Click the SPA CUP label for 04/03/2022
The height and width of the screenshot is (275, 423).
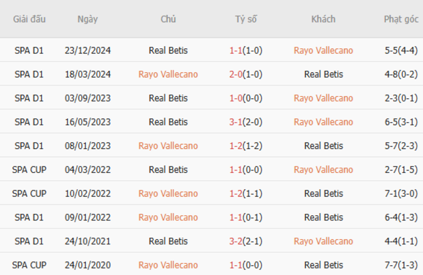29,170
